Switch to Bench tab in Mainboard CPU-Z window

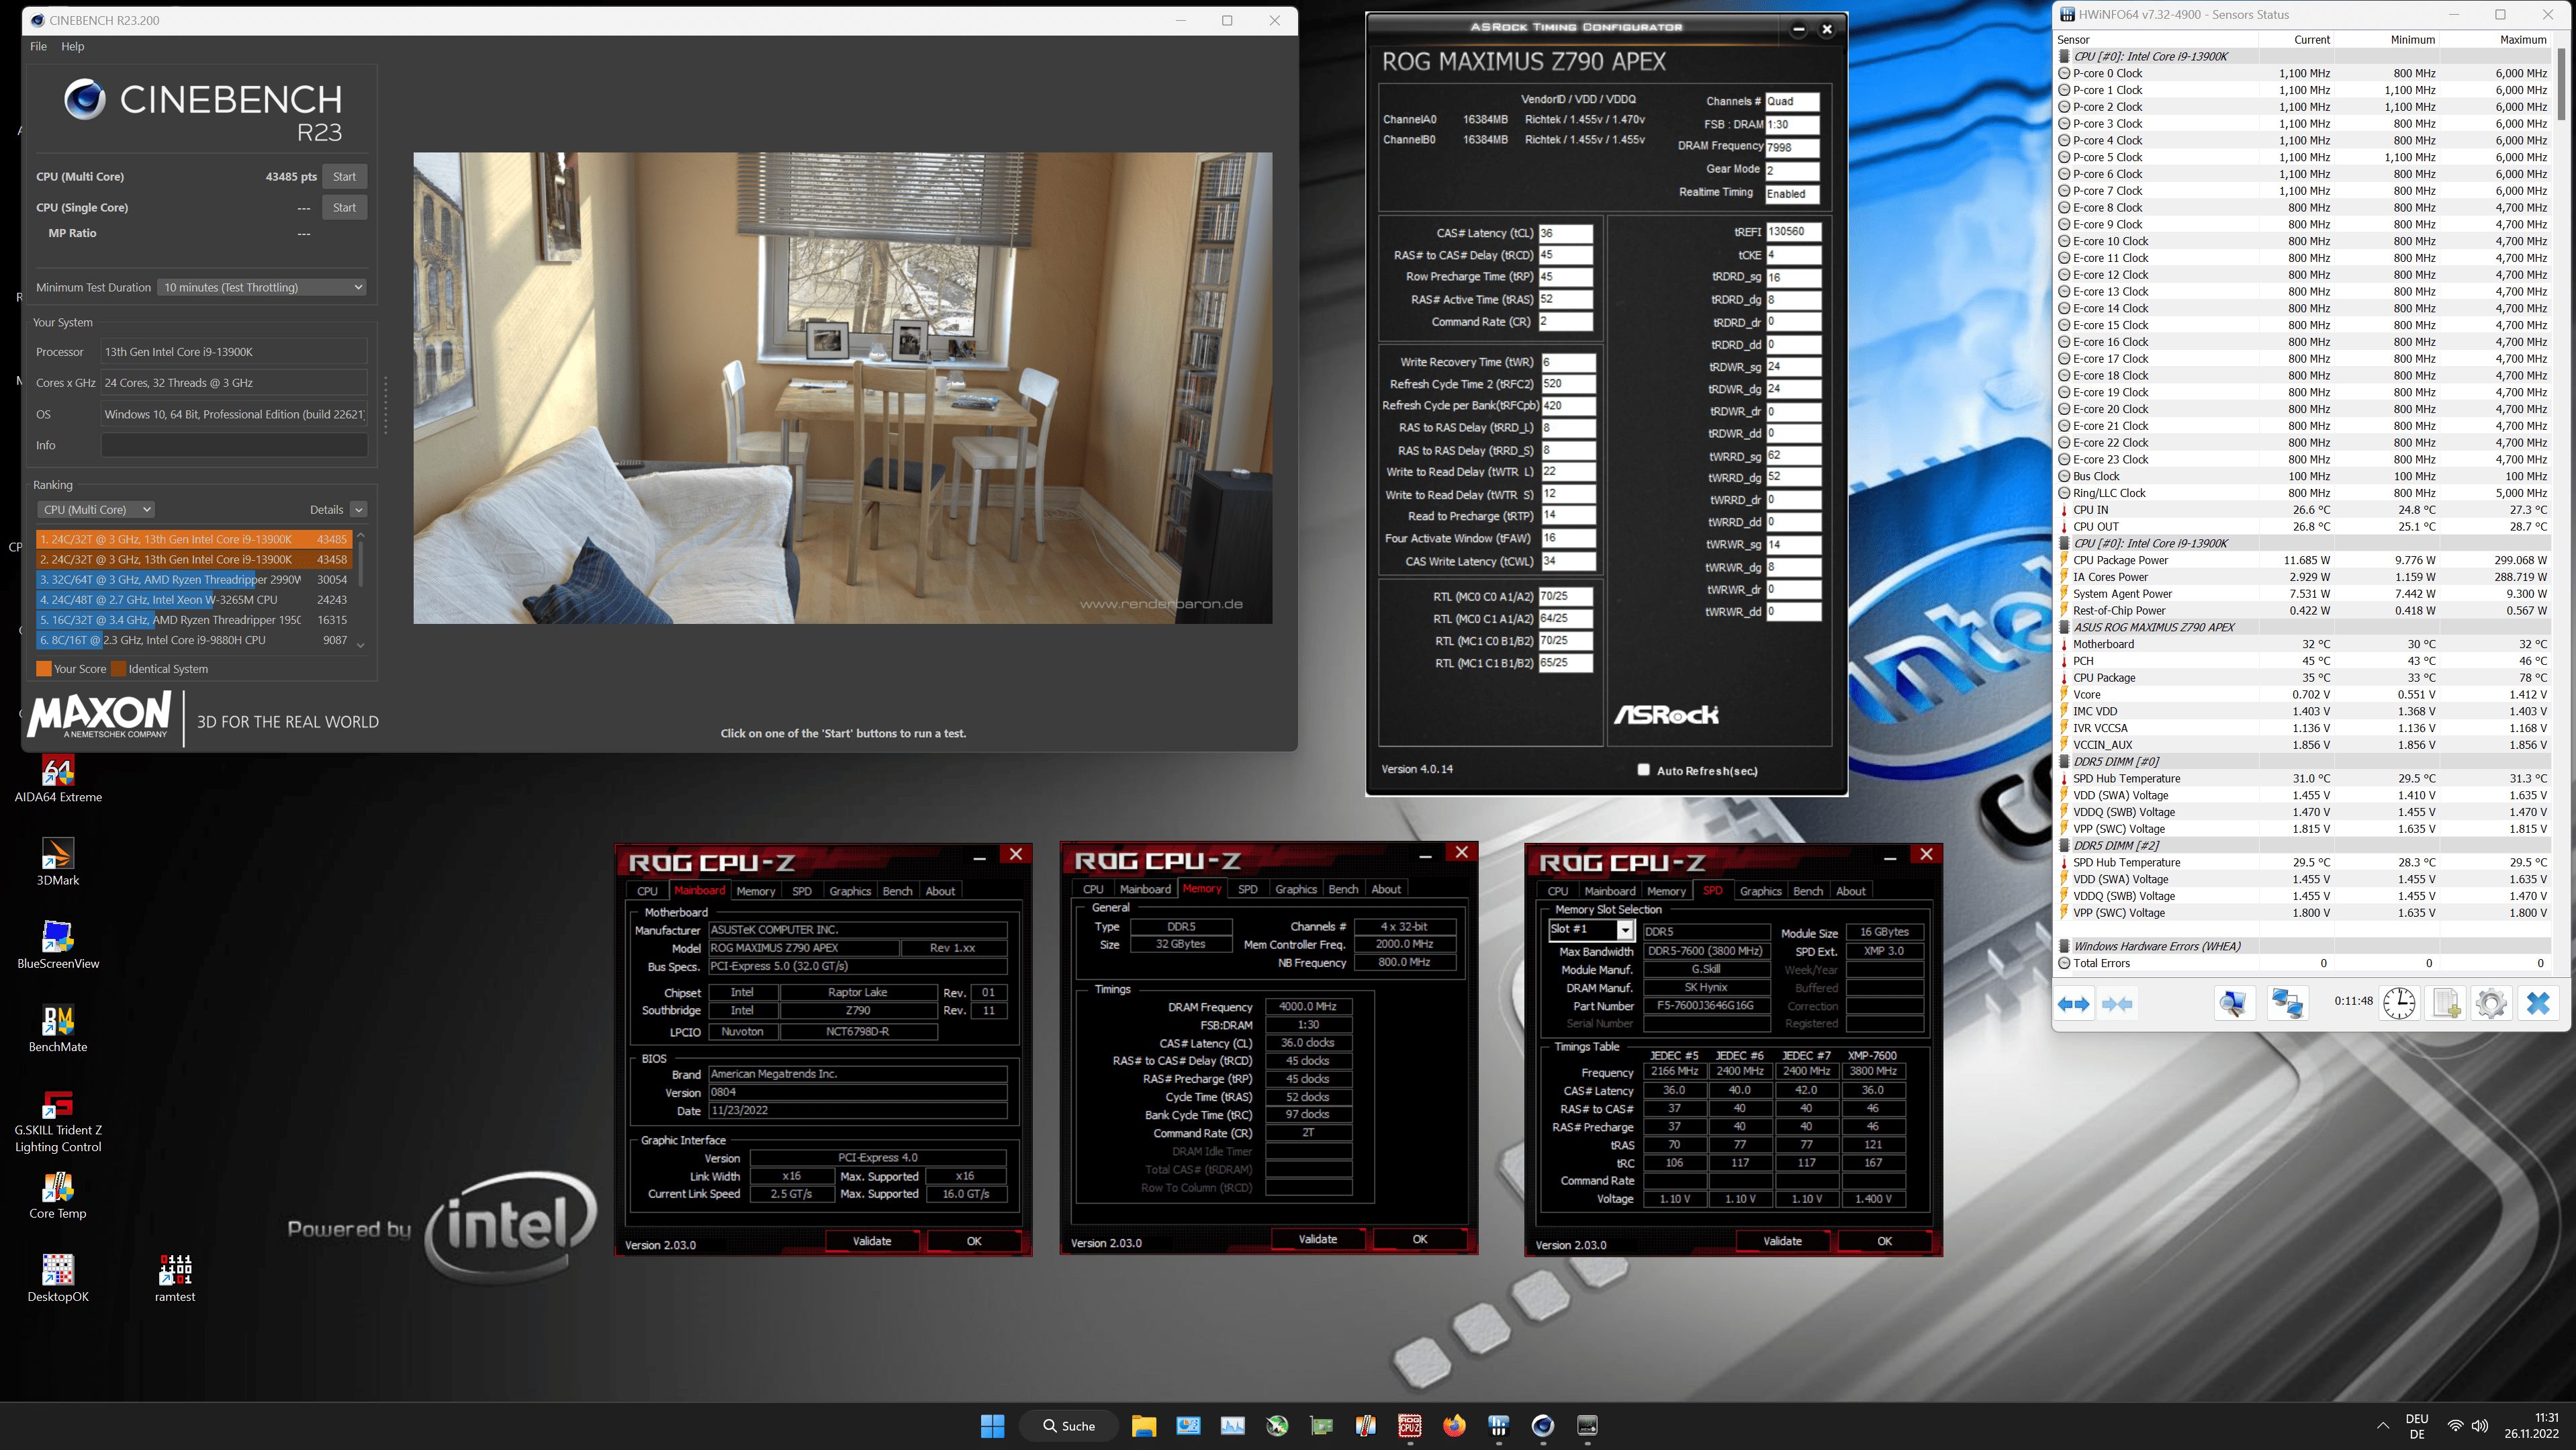(897, 891)
